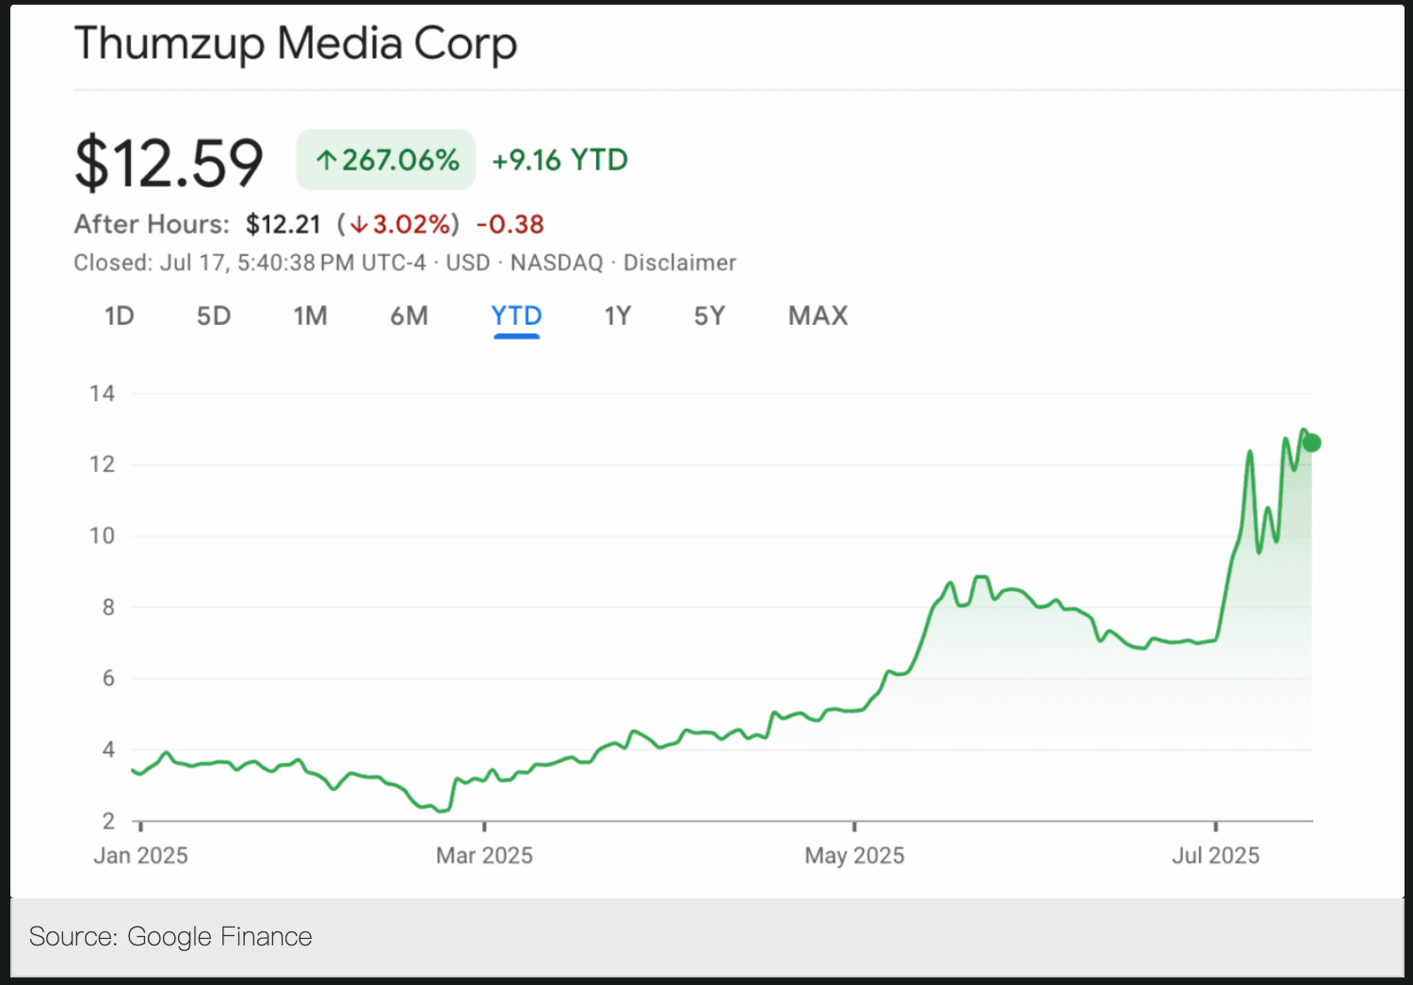1413x985 pixels.
Task: Show the 1M chart range
Action: click(x=310, y=315)
